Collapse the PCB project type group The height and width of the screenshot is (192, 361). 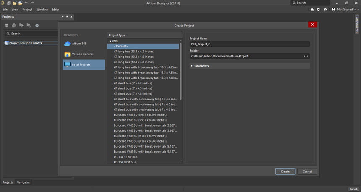click(110, 41)
